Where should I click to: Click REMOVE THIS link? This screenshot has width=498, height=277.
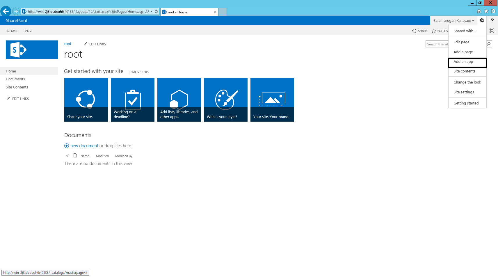(x=138, y=72)
